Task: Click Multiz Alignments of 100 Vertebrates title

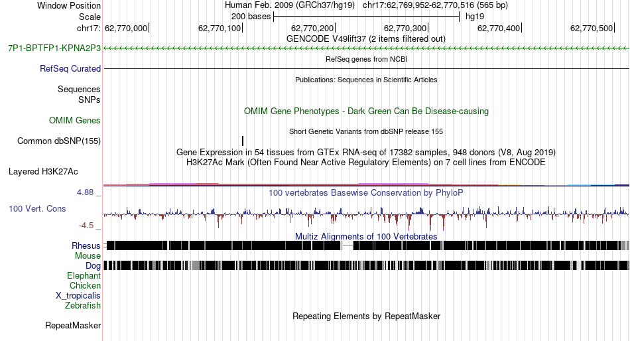Action: (x=366, y=236)
